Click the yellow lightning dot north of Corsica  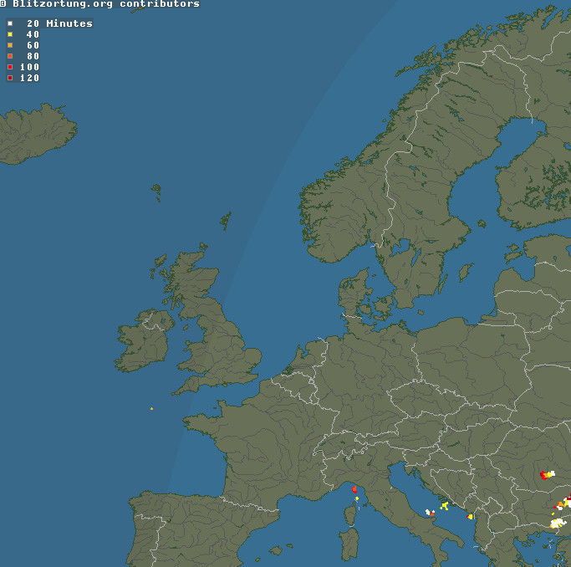pos(357,498)
